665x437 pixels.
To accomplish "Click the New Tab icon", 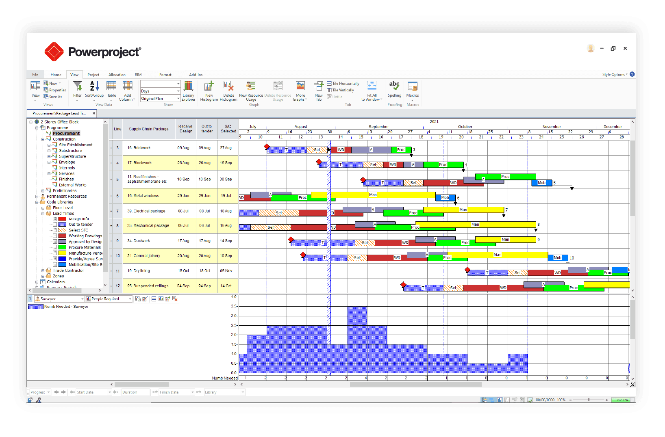I will pos(318,90).
